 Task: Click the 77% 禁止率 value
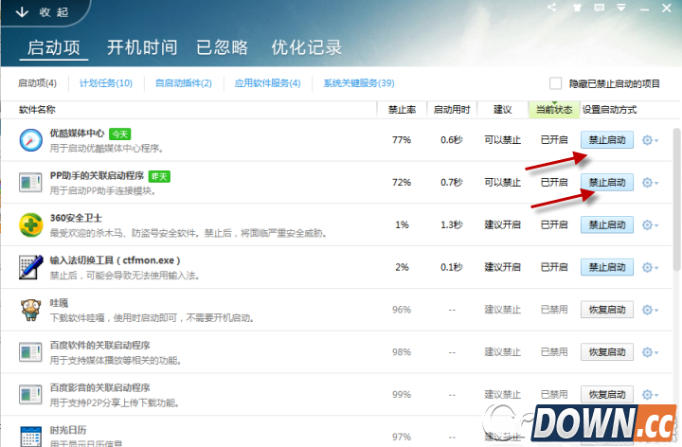click(402, 140)
